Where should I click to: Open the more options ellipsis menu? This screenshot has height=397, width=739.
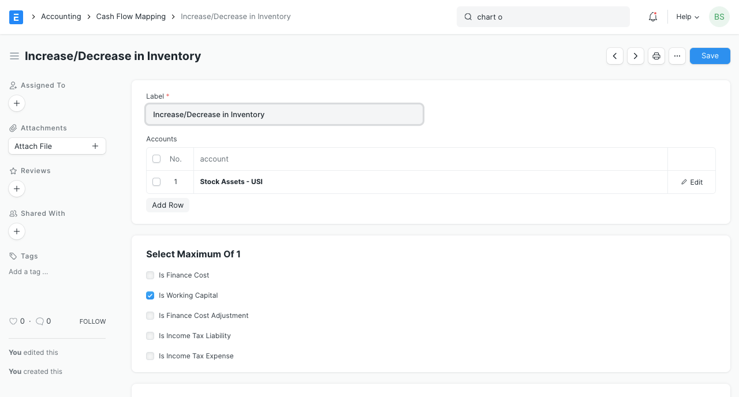coord(677,55)
